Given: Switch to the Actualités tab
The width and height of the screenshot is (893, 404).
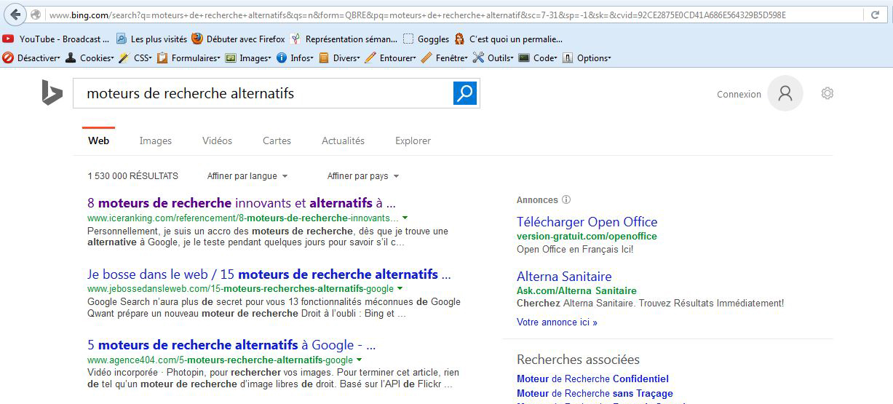Looking at the screenshot, I should click(x=343, y=140).
